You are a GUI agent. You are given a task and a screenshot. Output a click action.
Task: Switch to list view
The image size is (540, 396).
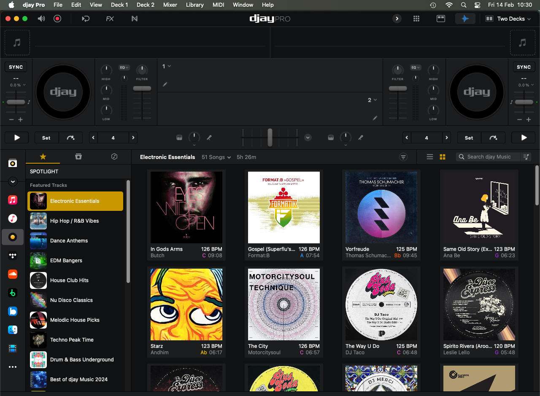tap(430, 157)
